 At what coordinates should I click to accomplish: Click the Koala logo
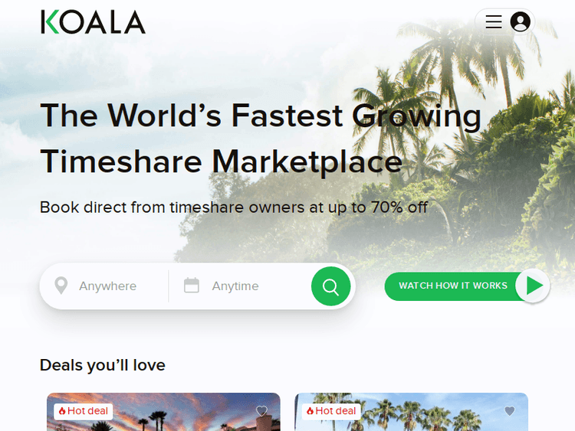(93, 22)
